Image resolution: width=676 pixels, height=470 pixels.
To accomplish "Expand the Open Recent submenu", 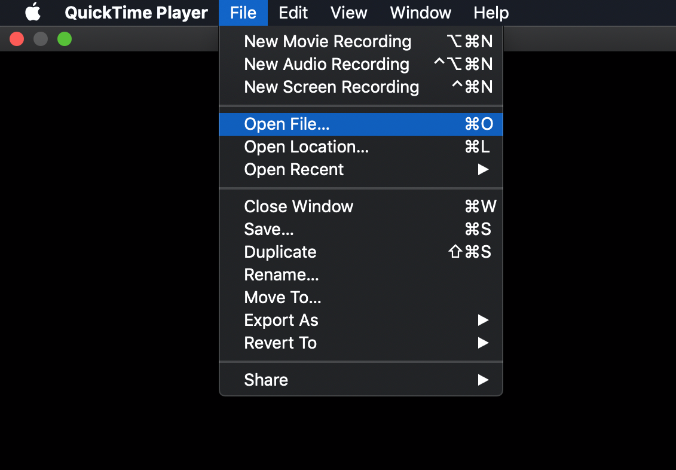I will [x=294, y=170].
